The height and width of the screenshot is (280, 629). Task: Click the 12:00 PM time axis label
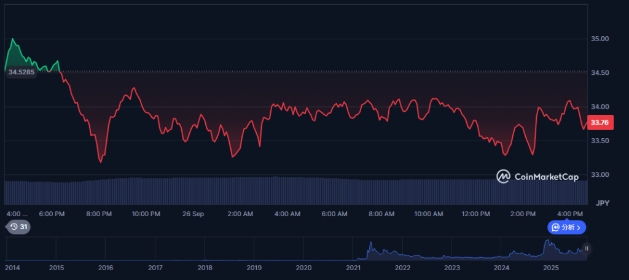click(x=476, y=214)
